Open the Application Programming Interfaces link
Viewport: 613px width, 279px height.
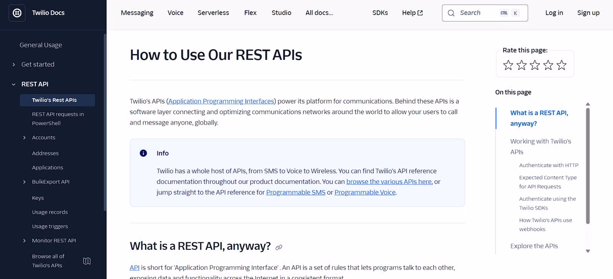tap(221, 101)
